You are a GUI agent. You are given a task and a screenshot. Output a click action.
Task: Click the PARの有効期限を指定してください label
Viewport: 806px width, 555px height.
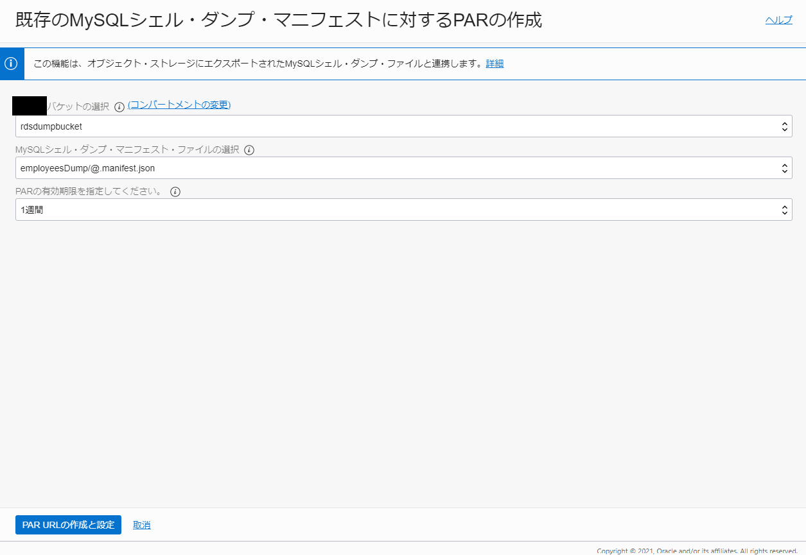click(x=89, y=191)
